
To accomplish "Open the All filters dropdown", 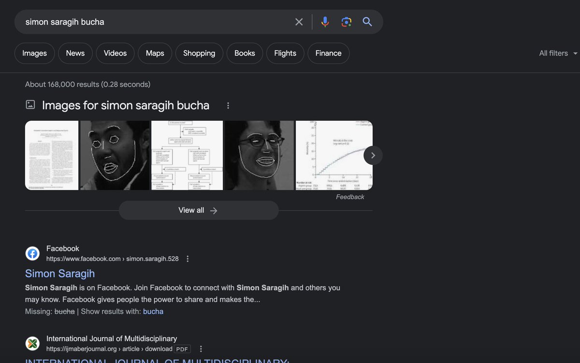I will 558,53.
